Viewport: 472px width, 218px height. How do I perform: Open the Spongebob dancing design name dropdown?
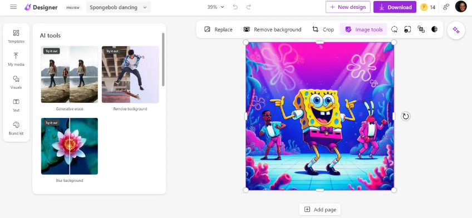[x=119, y=7]
